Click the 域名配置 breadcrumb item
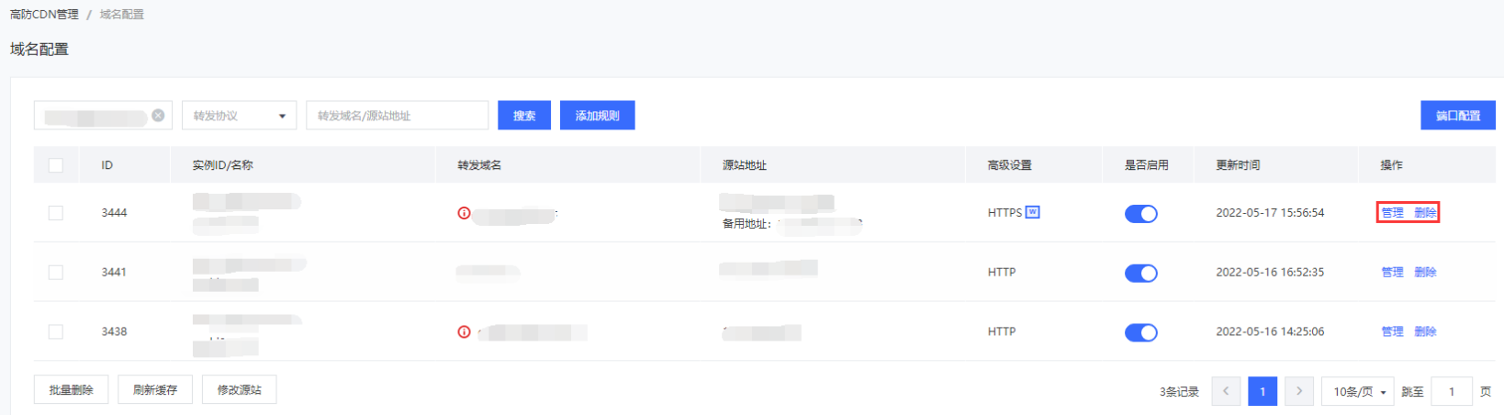 pos(122,15)
